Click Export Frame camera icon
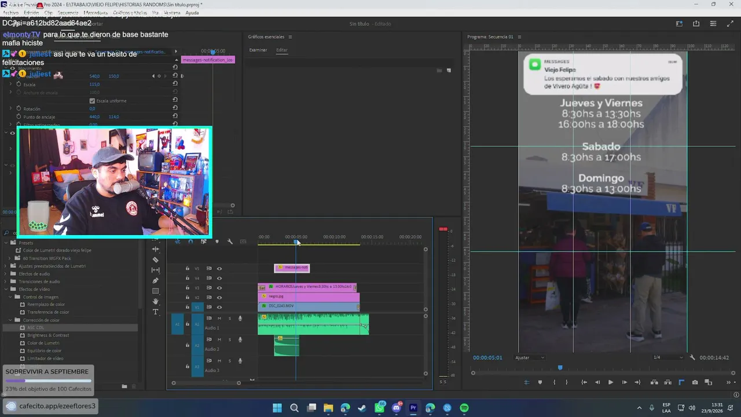 (695, 382)
